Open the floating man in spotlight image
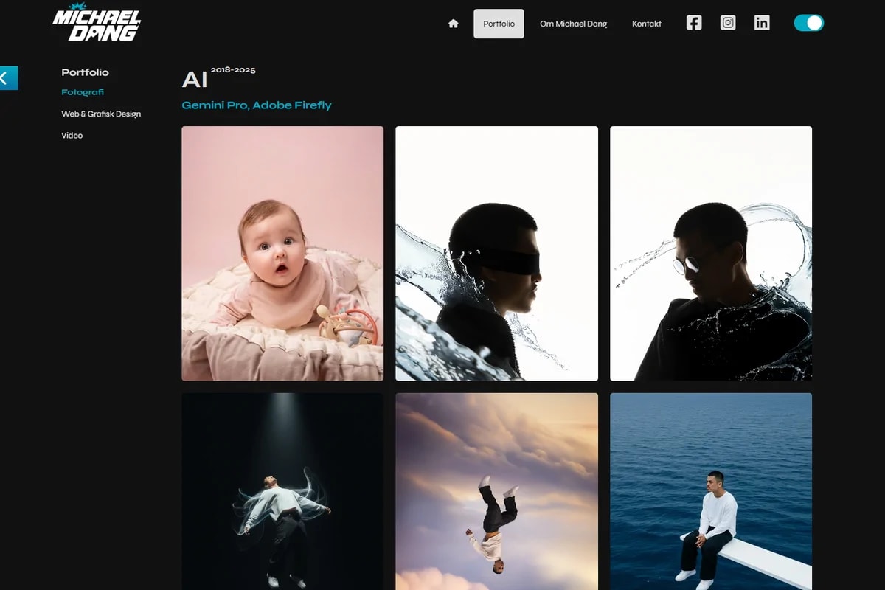Screen dimensions: 885x590 point(282,491)
